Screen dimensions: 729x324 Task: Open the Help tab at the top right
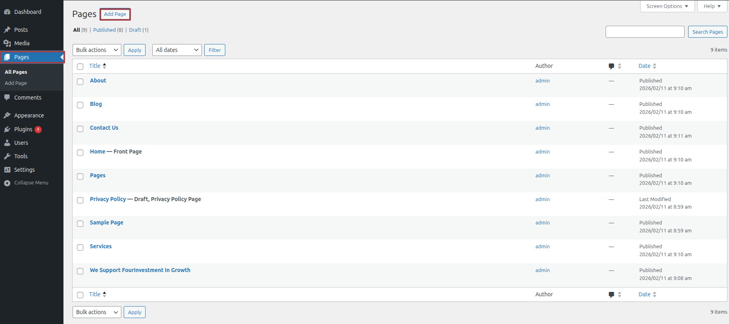click(x=712, y=6)
